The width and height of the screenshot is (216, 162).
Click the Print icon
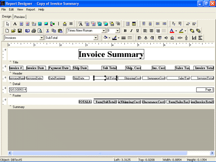(34, 31)
